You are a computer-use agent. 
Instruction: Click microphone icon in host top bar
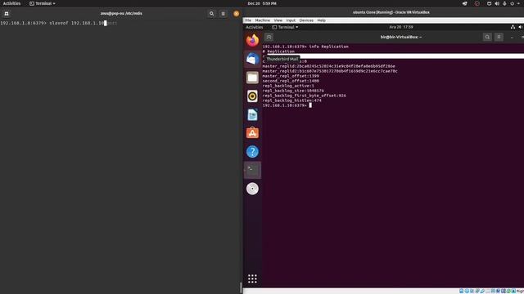[504, 3]
